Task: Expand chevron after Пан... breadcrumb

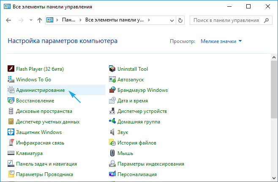Action: coord(80,20)
